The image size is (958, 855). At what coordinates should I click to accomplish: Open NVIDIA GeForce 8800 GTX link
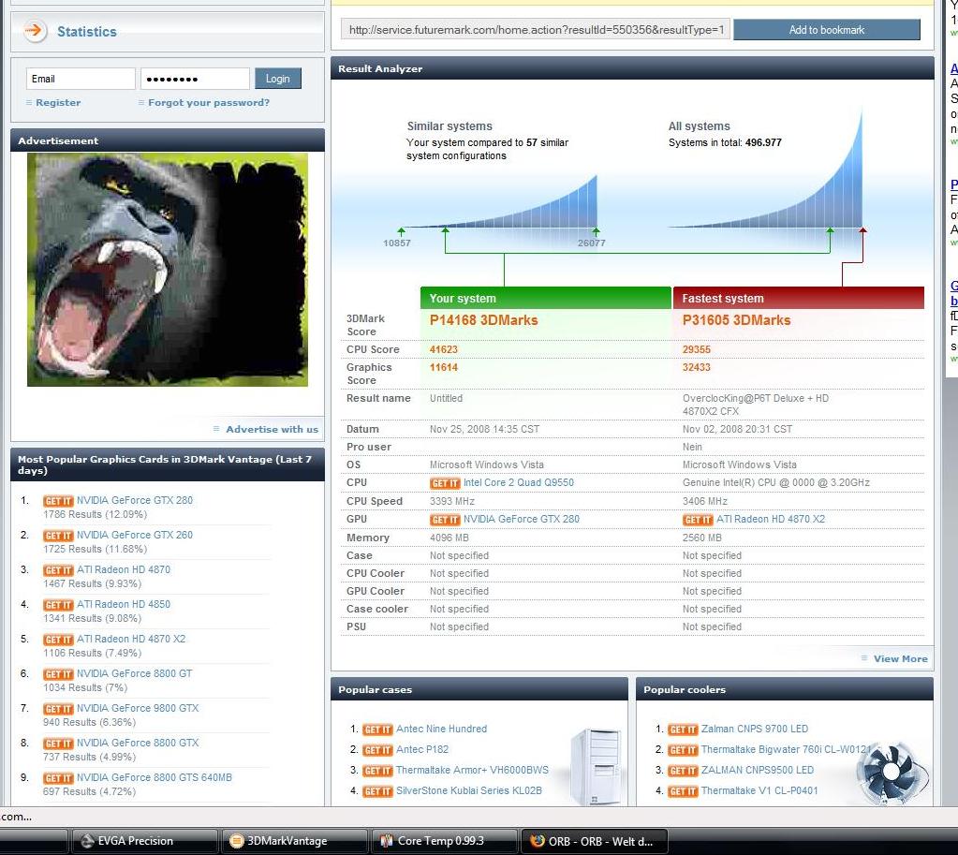click(138, 744)
